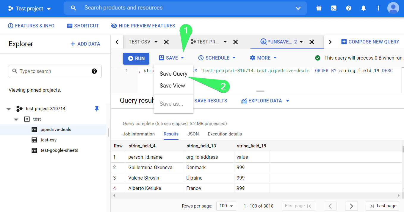Viewport: 404px width, 212px height.
Task: Switch to the Execution details tab
Action: tap(225, 134)
